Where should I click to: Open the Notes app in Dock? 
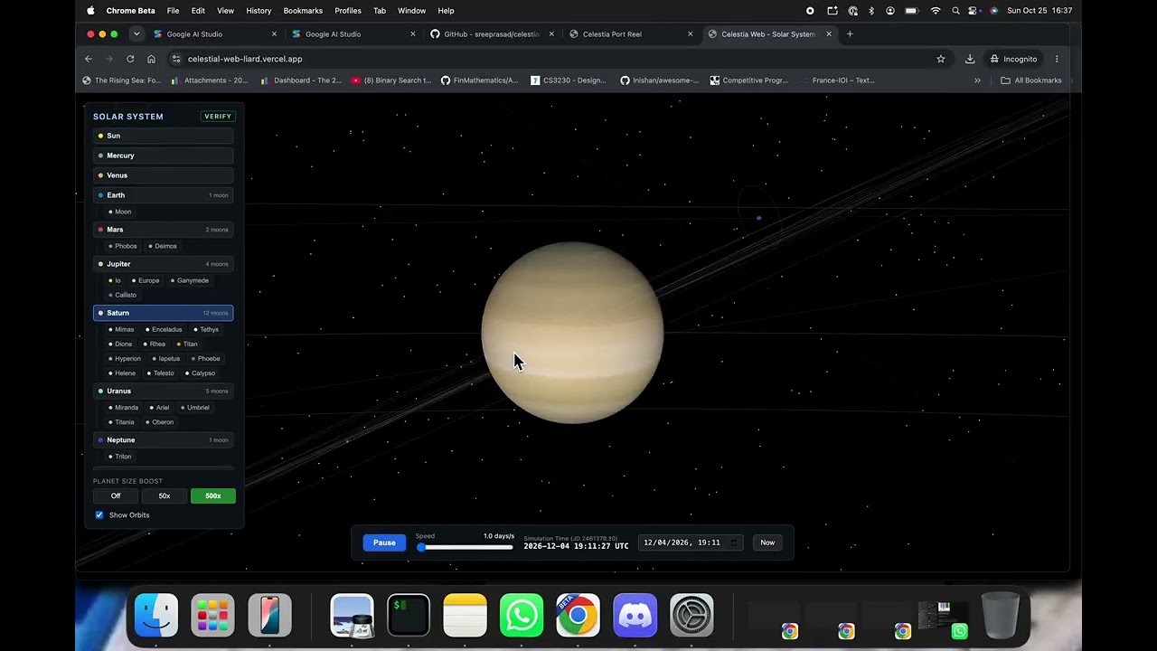pos(465,616)
